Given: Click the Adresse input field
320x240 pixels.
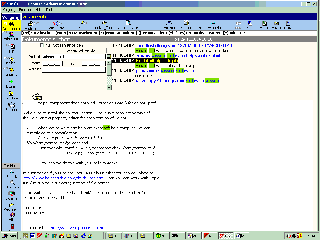Looking at the screenshot, I should pyautogui.click(x=74, y=70).
